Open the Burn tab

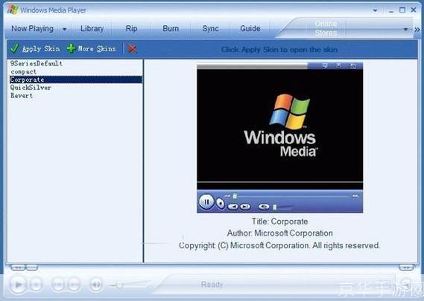(x=171, y=28)
